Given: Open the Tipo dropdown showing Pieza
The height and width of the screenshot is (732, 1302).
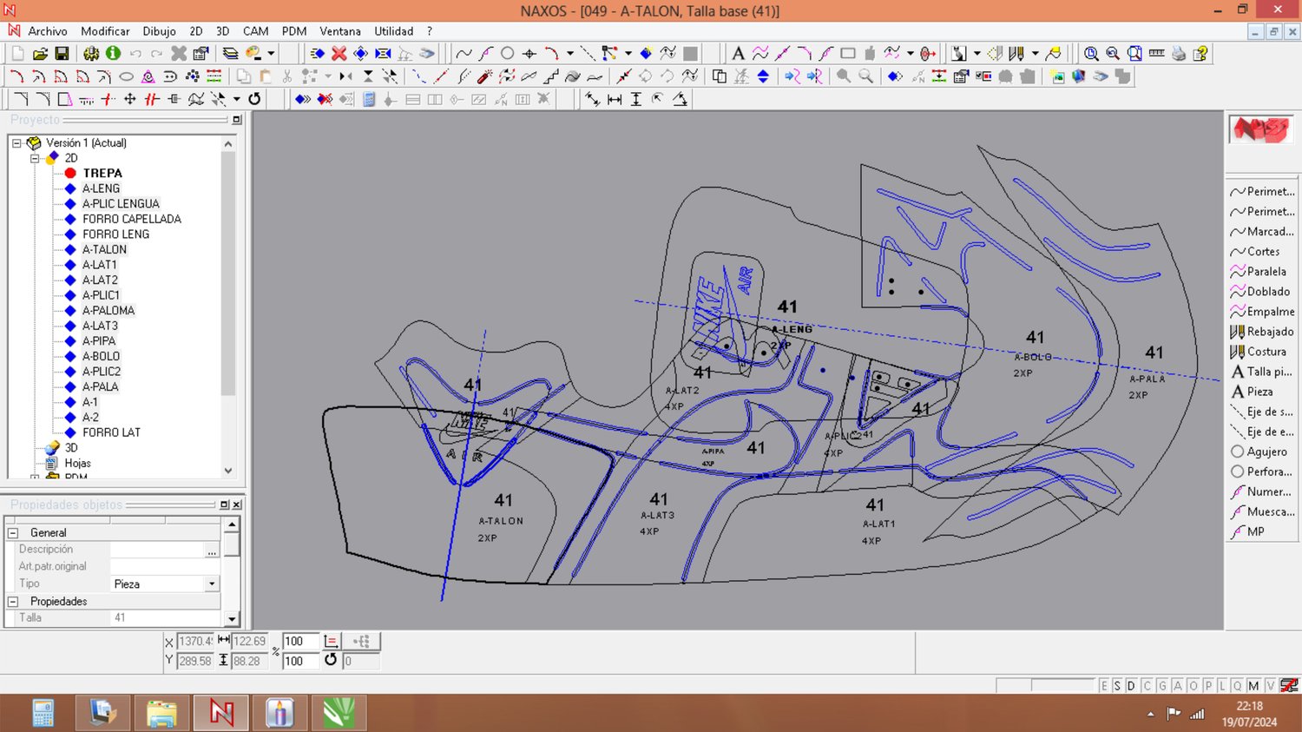Looking at the screenshot, I should (x=212, y=584).
